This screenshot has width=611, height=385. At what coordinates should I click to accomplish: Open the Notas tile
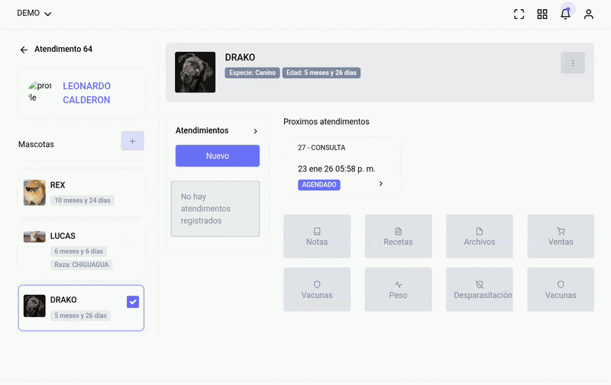[317, 236]
